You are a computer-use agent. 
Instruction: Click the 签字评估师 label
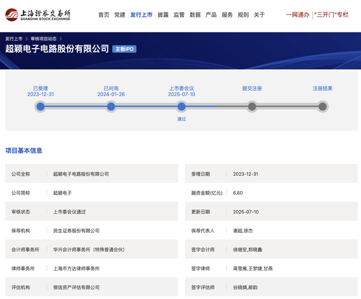[x=203, y=288]
